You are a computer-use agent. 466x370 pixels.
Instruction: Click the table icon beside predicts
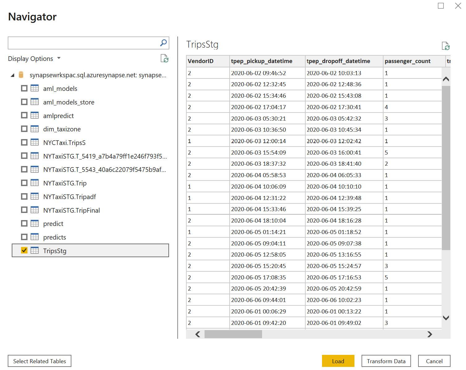(35, 237)
